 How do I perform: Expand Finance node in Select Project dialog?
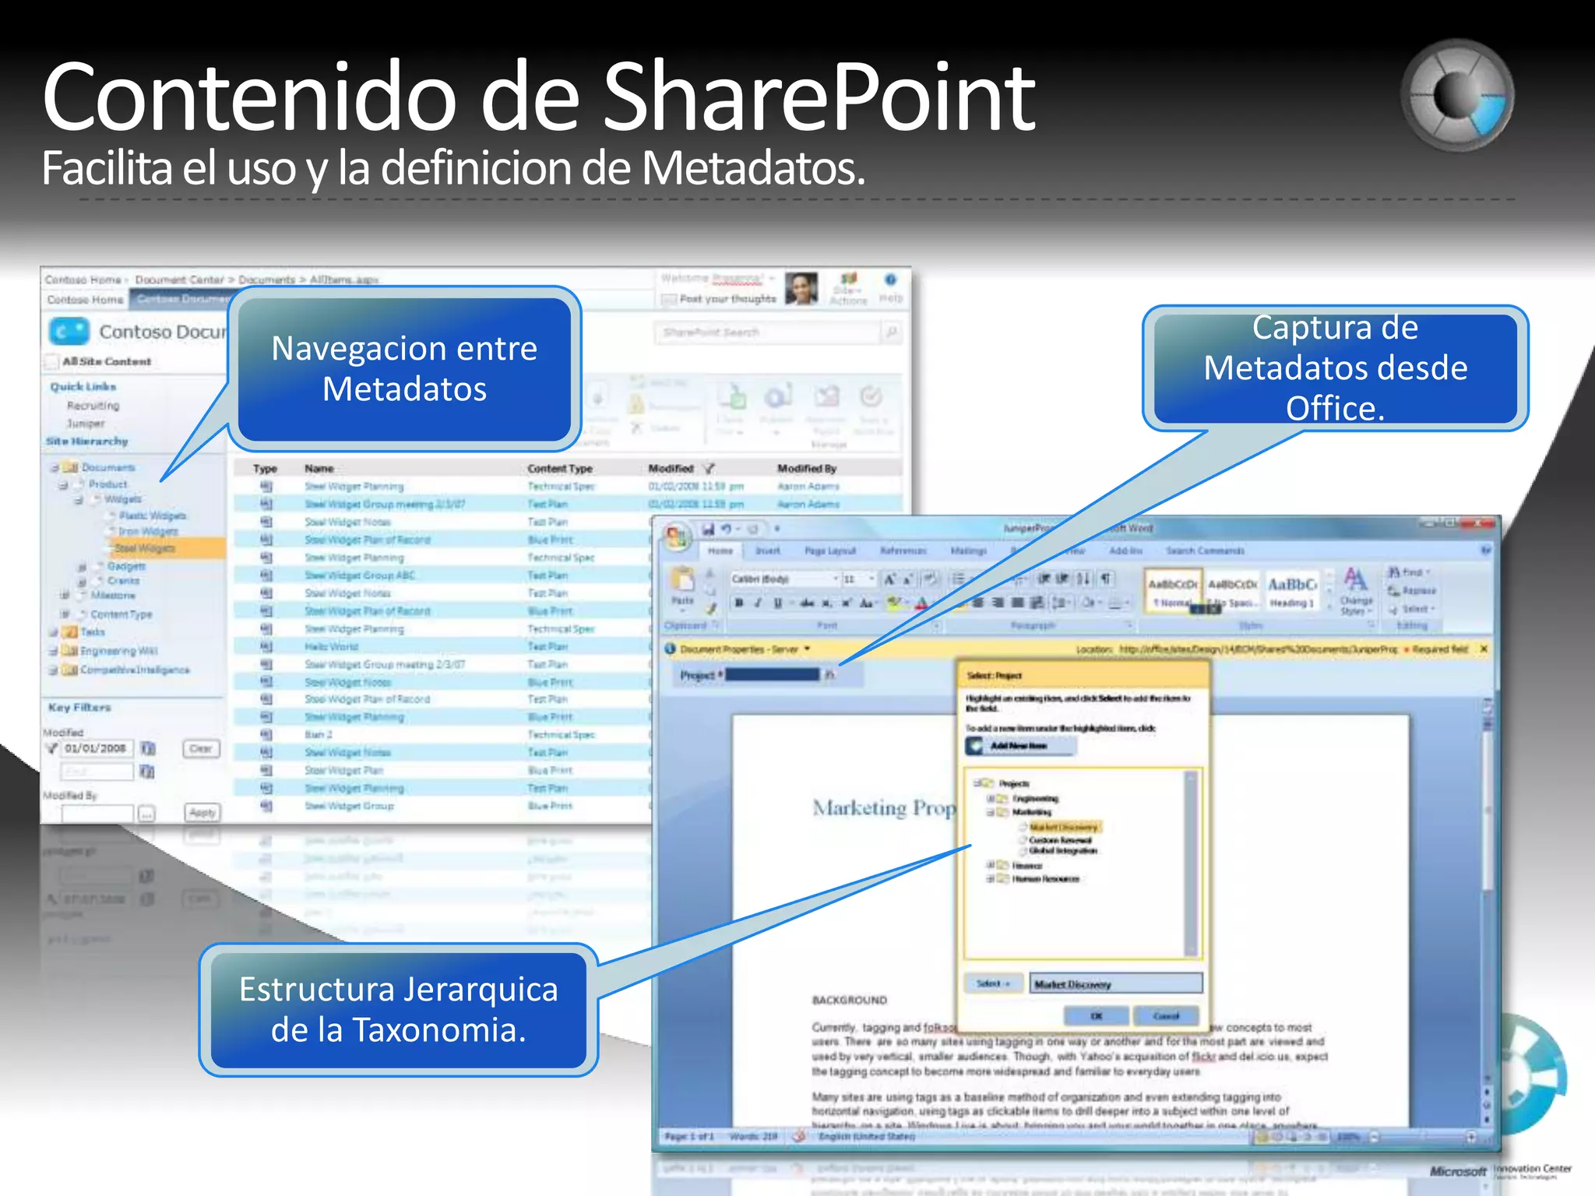991,865
